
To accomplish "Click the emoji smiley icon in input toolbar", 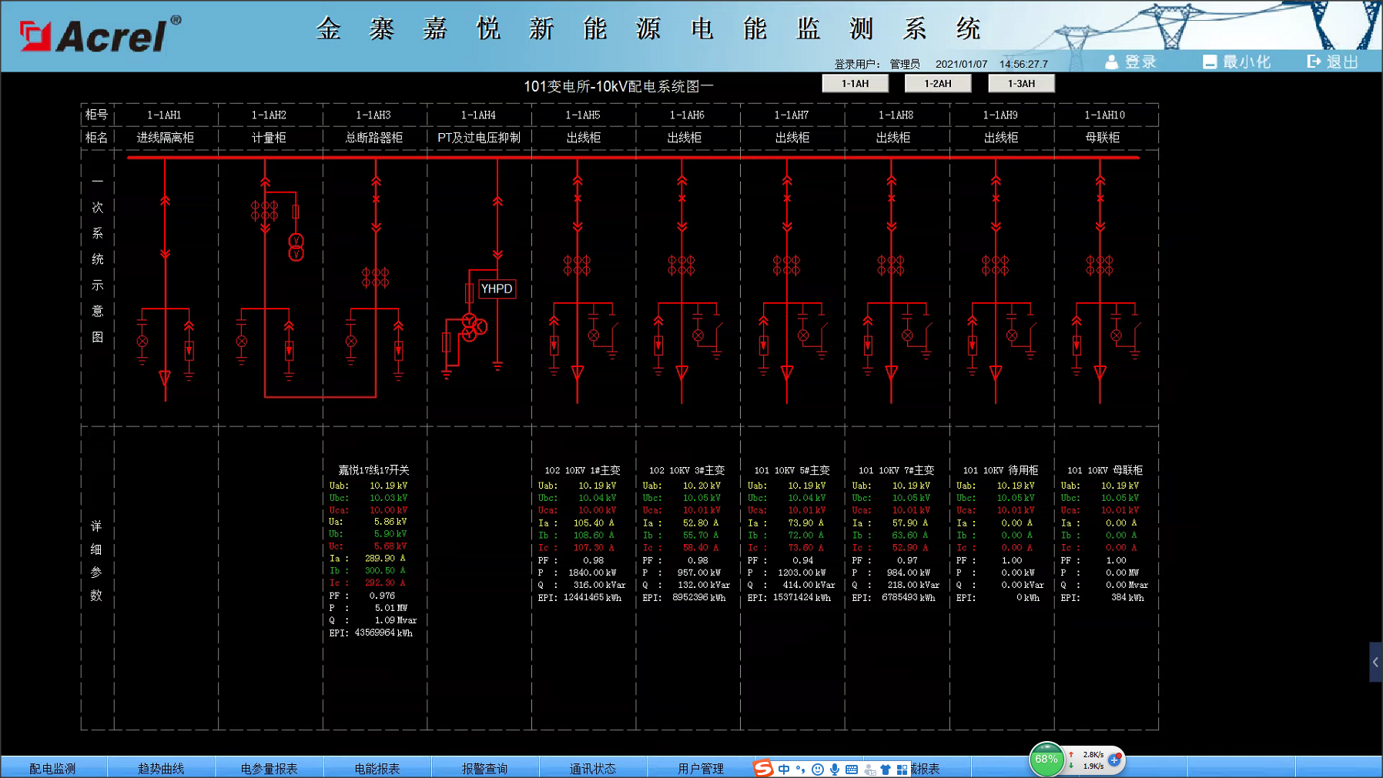I will coord(818,769).
